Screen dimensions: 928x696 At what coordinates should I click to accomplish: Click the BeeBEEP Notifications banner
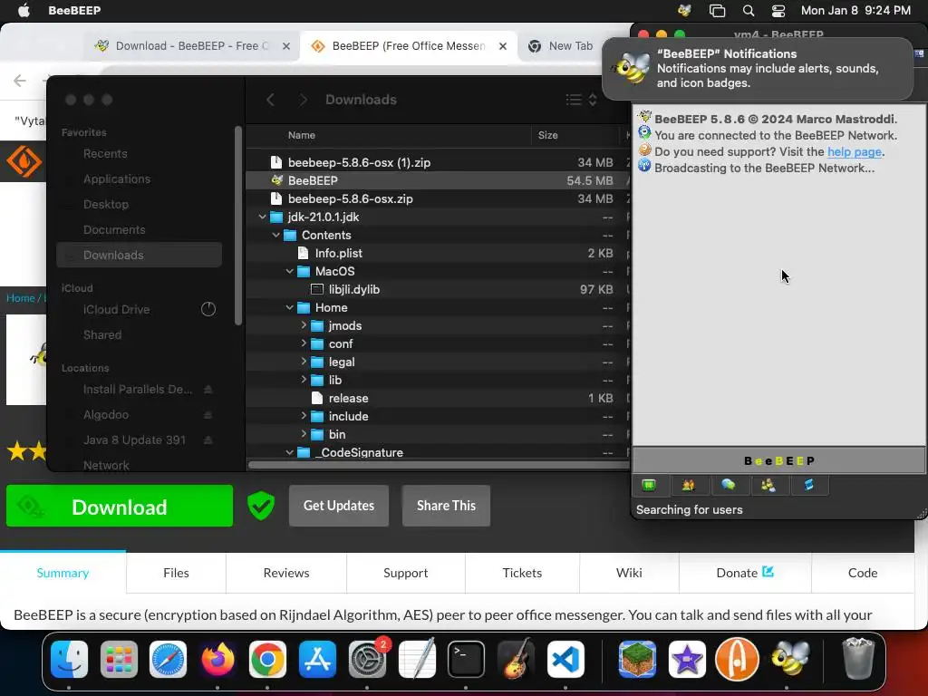(x=758, y=69)
